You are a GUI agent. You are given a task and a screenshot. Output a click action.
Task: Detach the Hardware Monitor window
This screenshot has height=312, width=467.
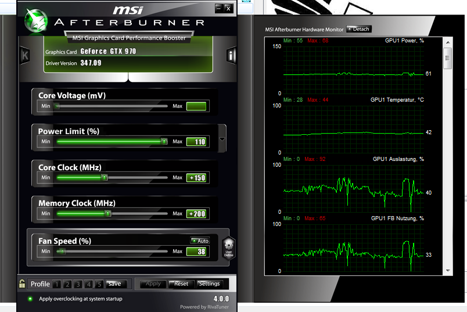[x=359, y=29]
